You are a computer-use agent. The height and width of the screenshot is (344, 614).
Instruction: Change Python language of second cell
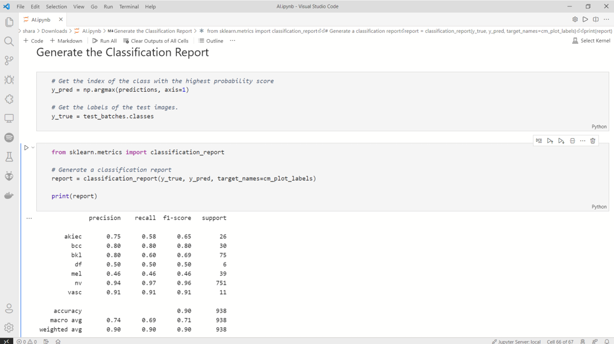click(x=599, y=206)
